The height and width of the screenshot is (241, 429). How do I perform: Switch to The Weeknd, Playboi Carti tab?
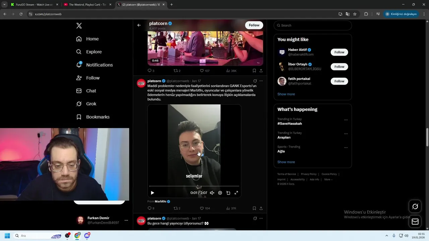click(x=87, y=5)
